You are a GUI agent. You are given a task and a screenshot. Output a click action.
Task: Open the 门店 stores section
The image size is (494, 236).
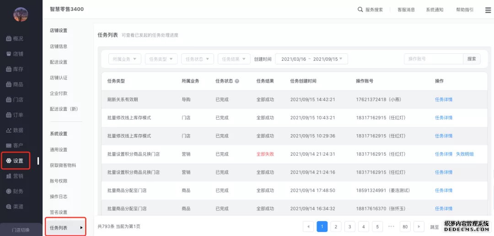[x=15, y=100]
